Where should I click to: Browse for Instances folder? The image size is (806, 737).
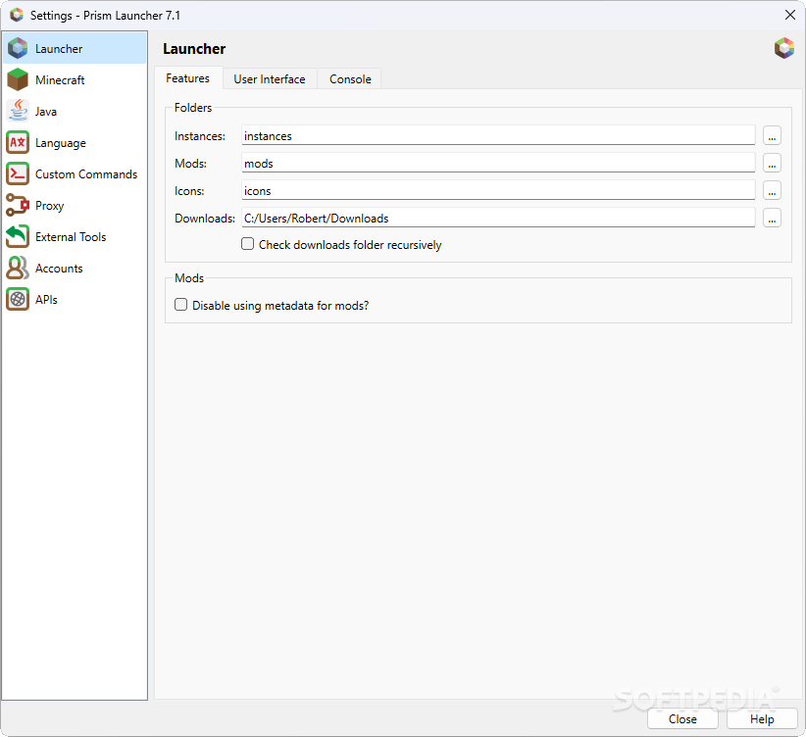coord(772,135)
